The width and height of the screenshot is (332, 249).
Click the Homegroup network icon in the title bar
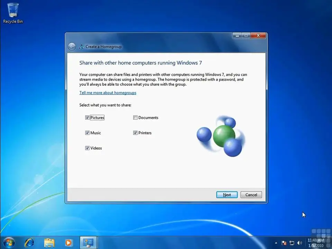81,47
